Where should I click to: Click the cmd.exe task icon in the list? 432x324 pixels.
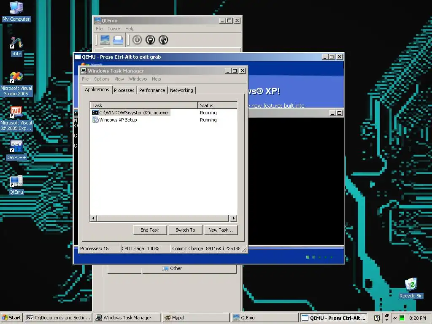point(95,112)
